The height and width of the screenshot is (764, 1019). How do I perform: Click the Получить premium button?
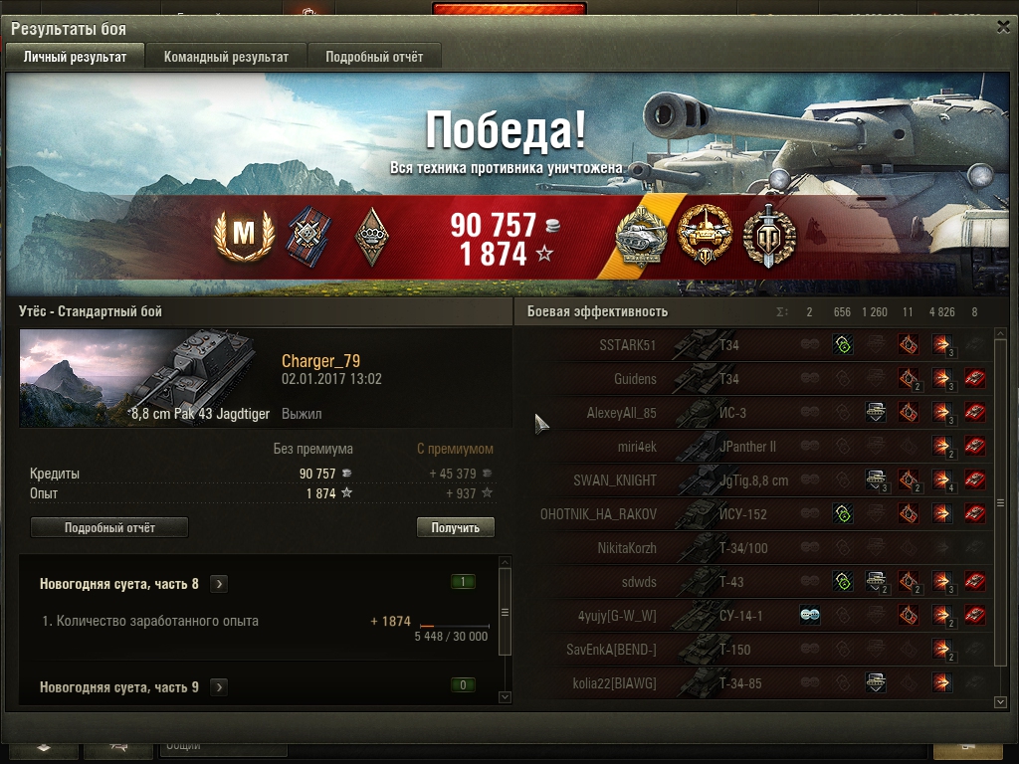[455, 527]
